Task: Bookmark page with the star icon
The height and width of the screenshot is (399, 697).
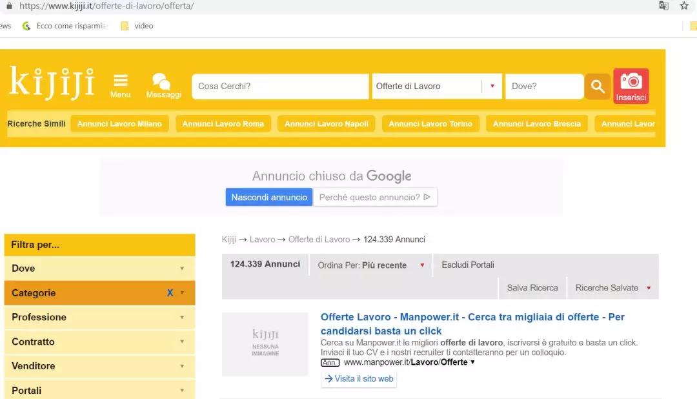Action: click(x=684, y=6)
